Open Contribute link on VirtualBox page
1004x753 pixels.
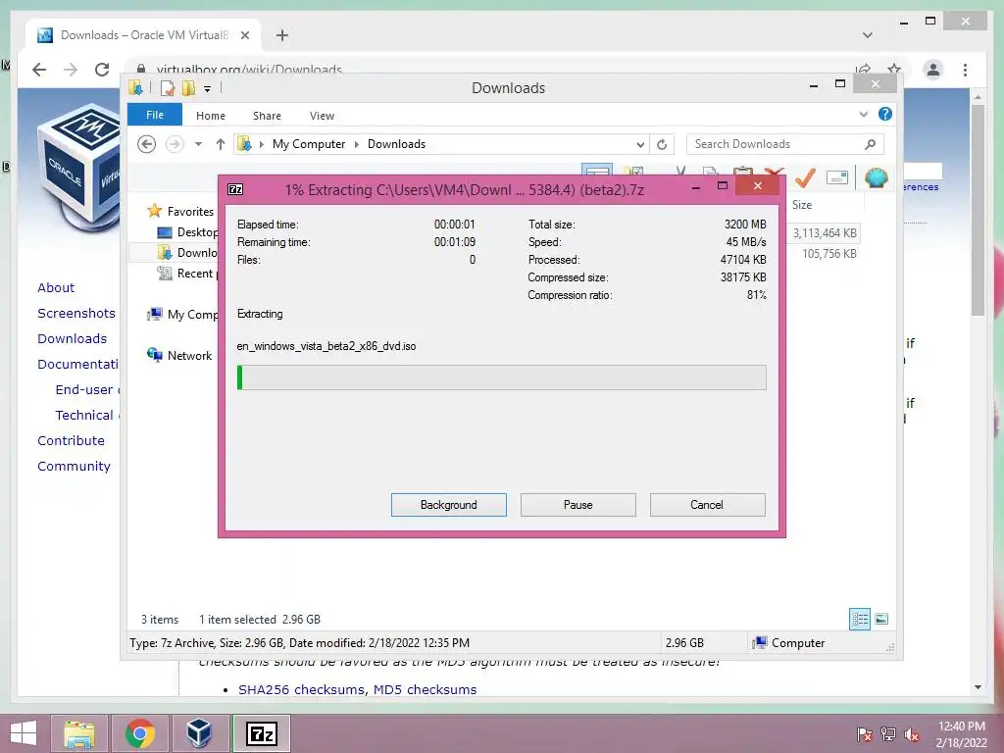pos(71,440)
